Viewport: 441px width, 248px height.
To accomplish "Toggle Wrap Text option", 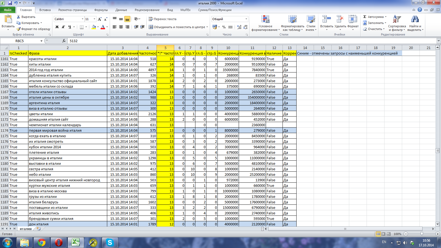I will pos(162,19).
